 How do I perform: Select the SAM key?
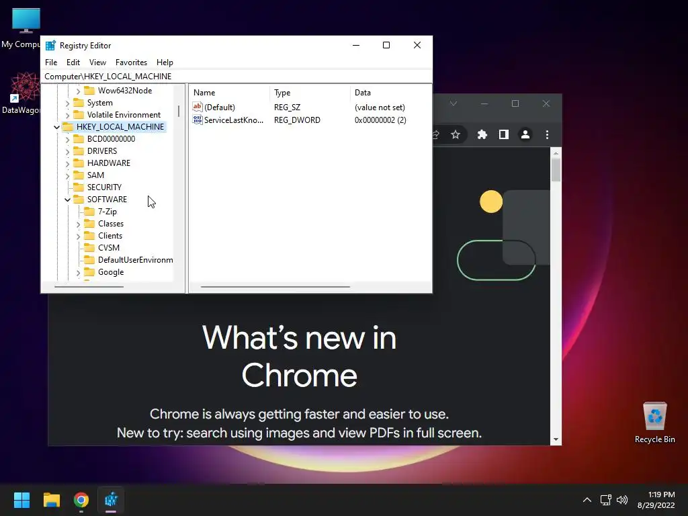(x=95, y=175)
